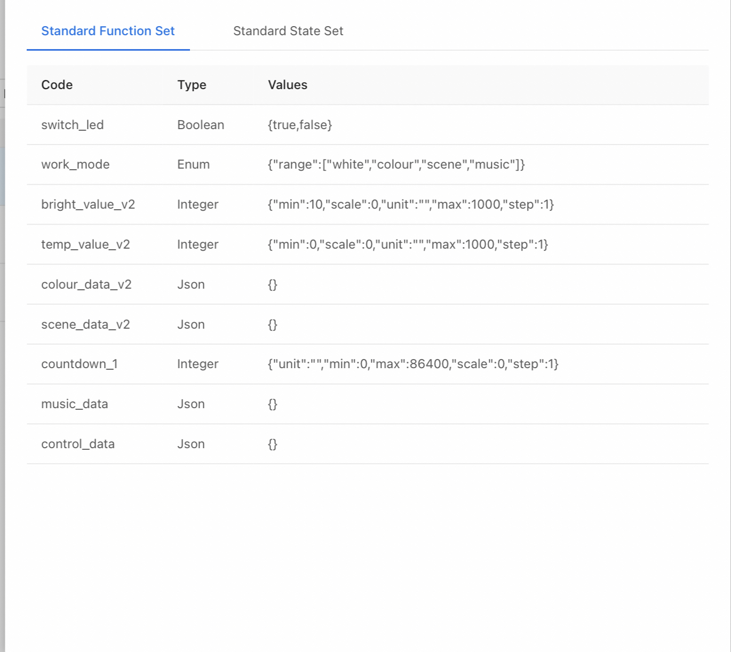
Task: Select the bright_value_v2 code cell
Action: 88,204
